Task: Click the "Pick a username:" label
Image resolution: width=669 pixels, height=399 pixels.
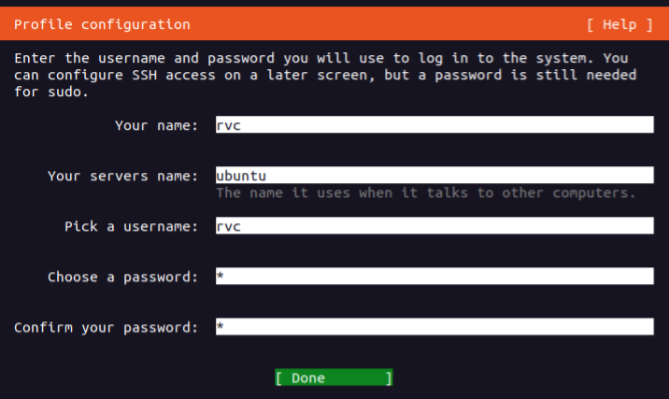Action: pos(131,226)
